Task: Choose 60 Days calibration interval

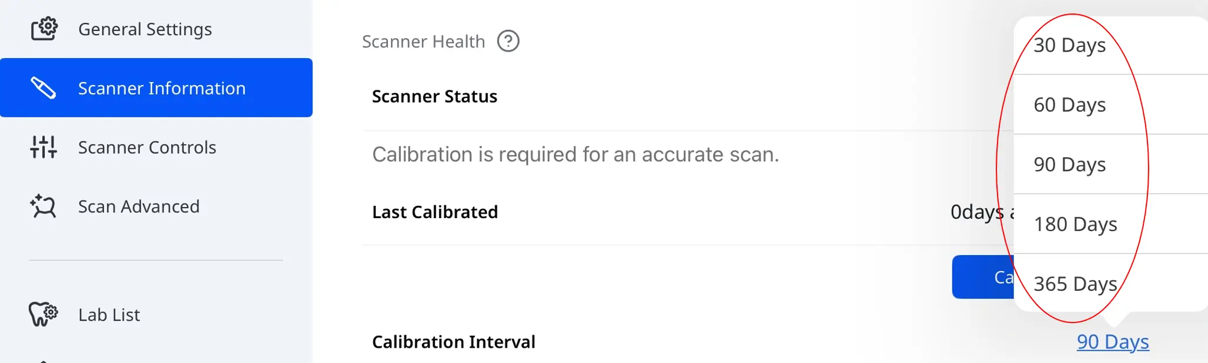Action: click(1070, 104)
